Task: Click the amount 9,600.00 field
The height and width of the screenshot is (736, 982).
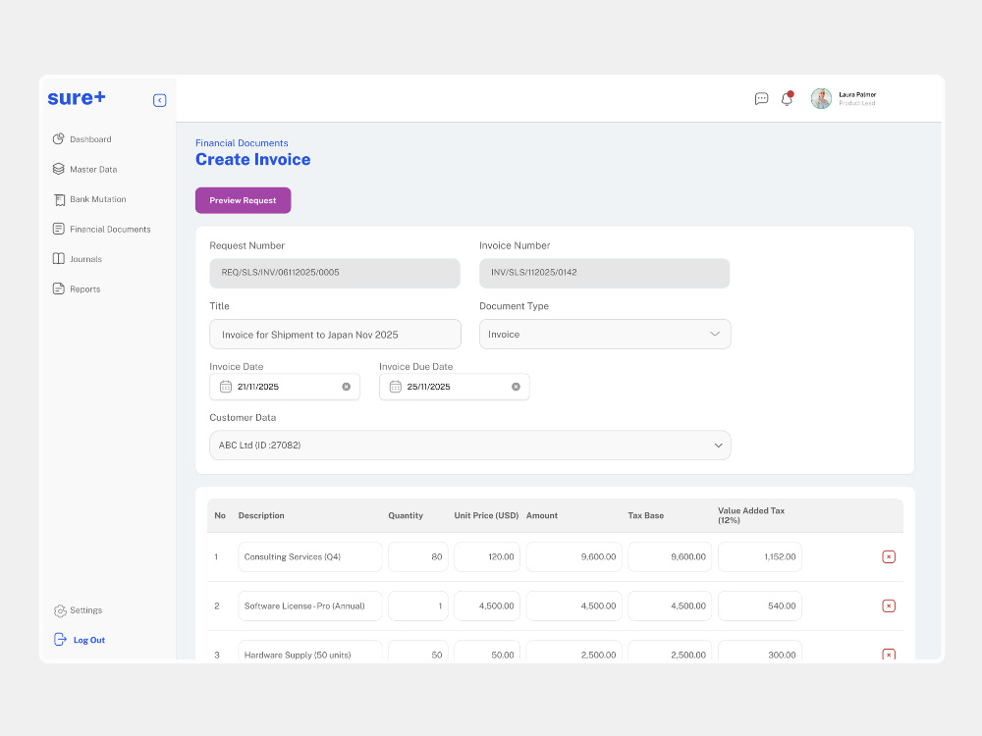Action: click(573, 557)
